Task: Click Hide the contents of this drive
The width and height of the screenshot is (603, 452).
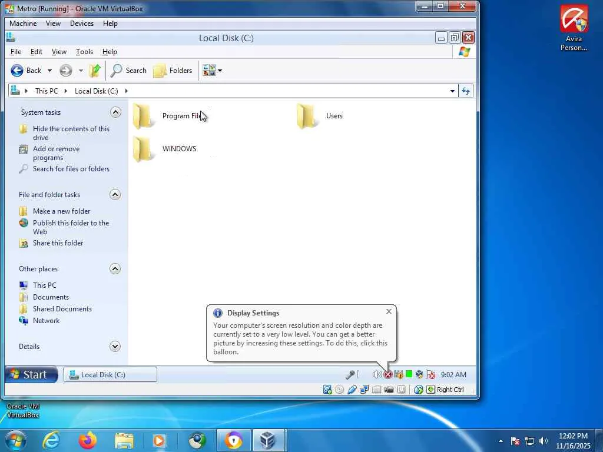Action: pos(71,133)
